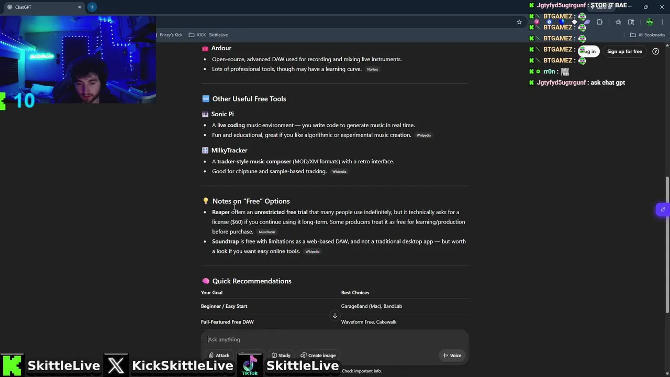Click the Waveform Free, Cakewalk cell
670x377 pixels.
click(x=368, y=322)
